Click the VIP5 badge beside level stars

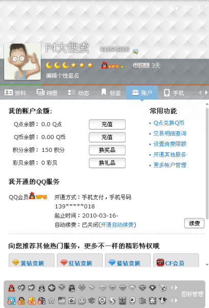pos(112,65)
